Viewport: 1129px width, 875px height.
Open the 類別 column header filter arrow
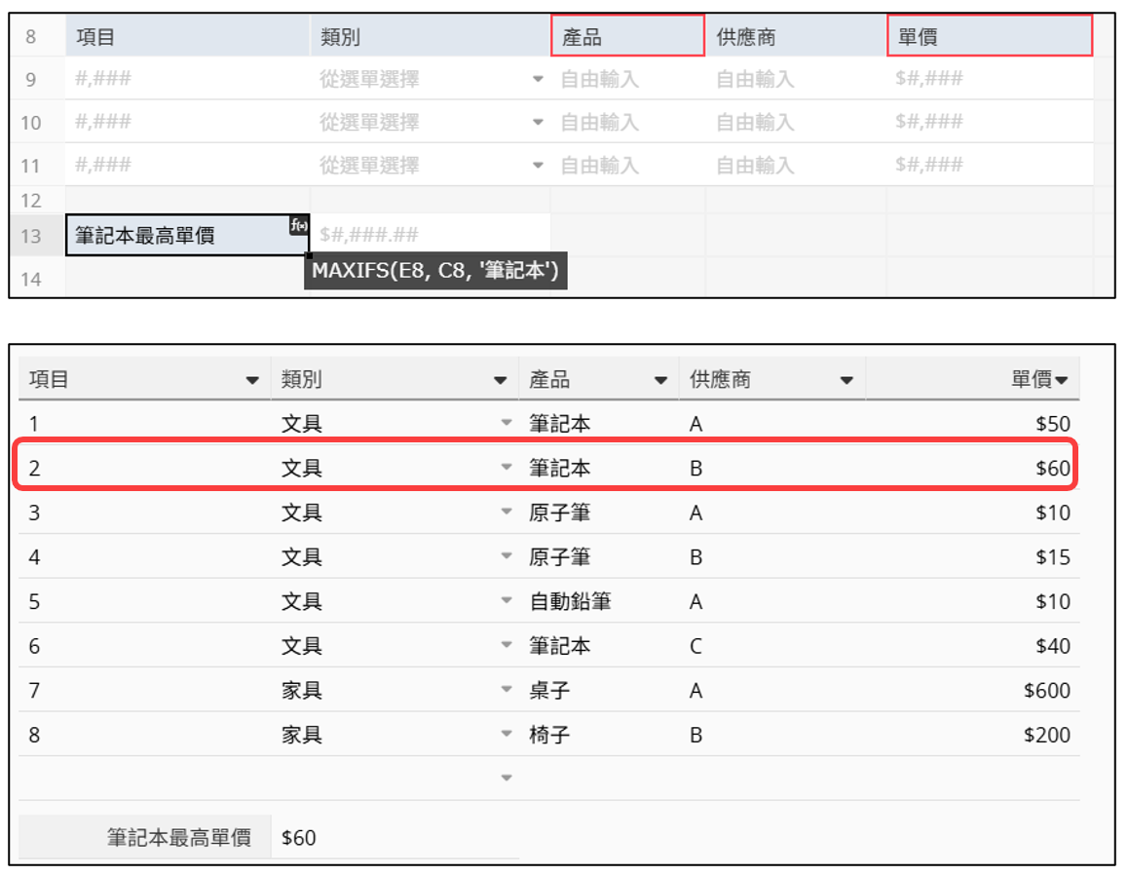click(500, 380)
